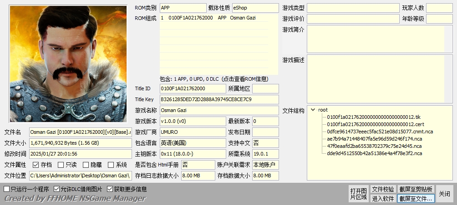Collapse the root node in file structure
457x205 pixels.
tap(313, 110)
